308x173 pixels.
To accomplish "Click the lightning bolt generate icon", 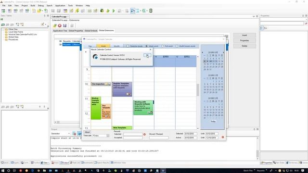I will tap(77, 11).
